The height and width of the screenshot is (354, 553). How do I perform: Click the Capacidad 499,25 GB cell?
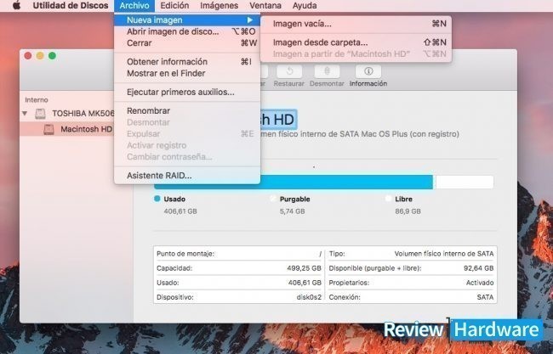tap(239, 268)
